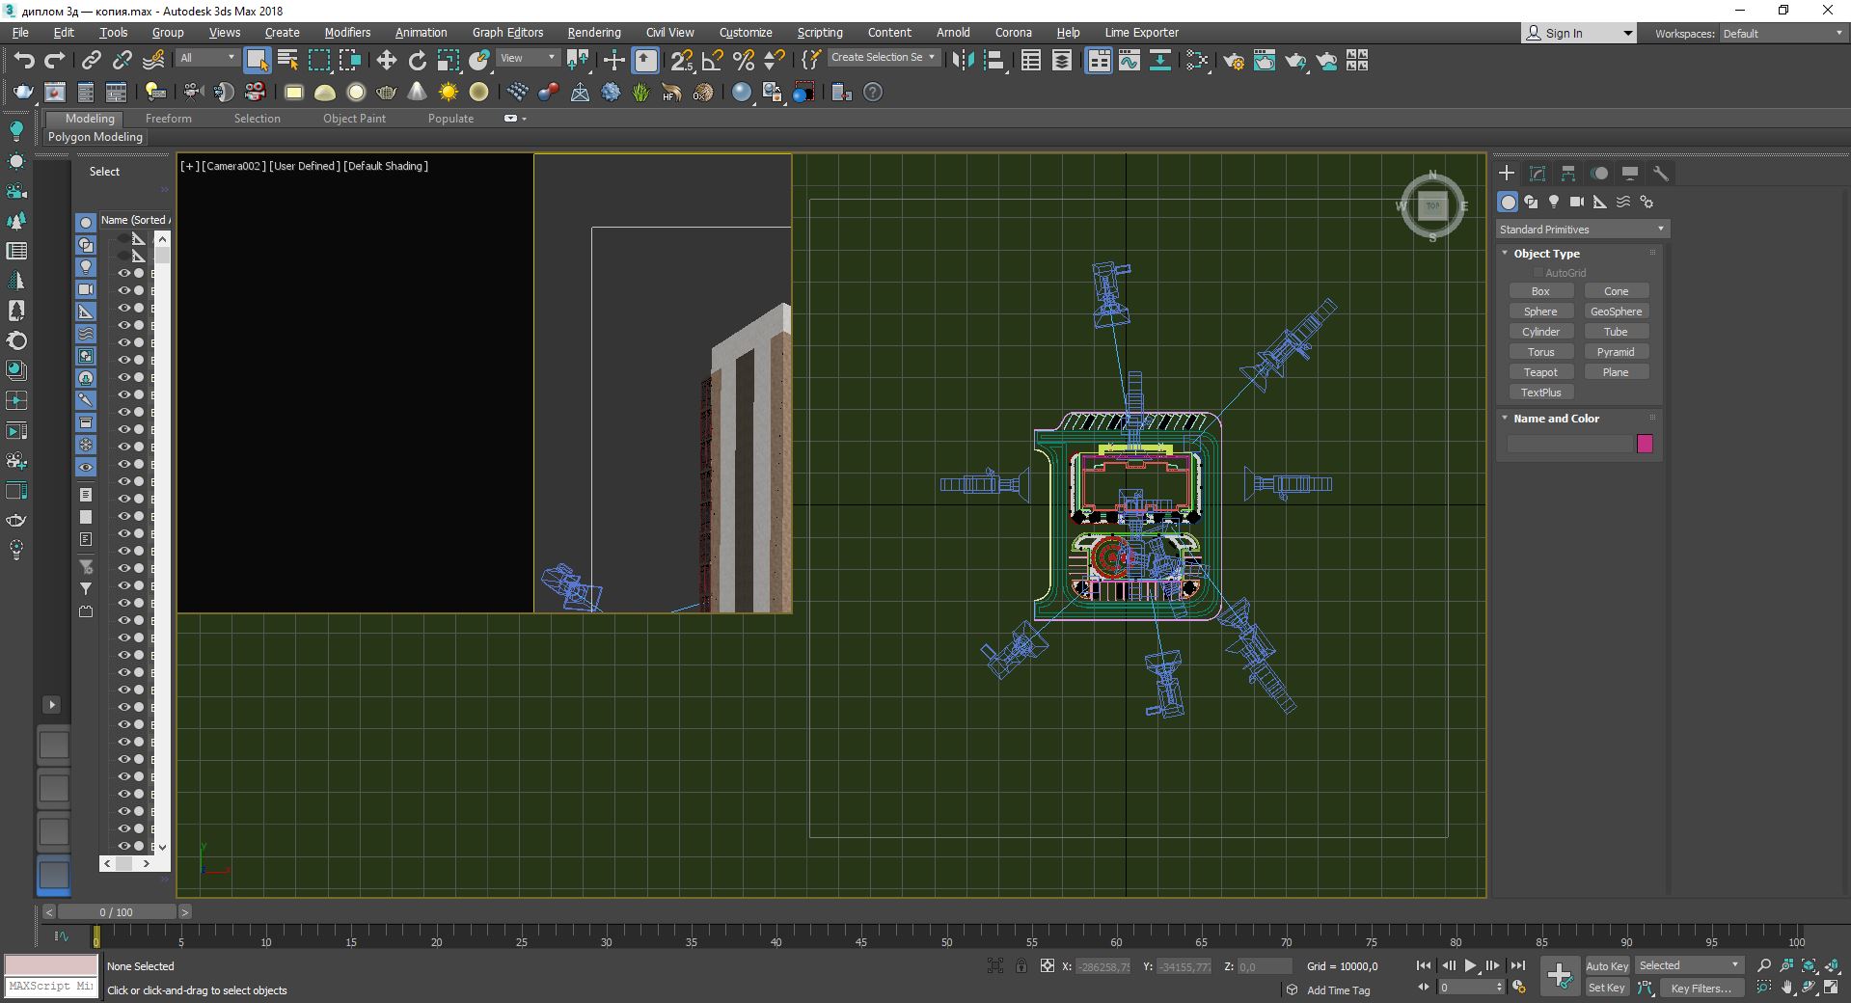Select the Lights category icon
The width and height of the screenshot is (1851, 1003).
(1554, 202)
